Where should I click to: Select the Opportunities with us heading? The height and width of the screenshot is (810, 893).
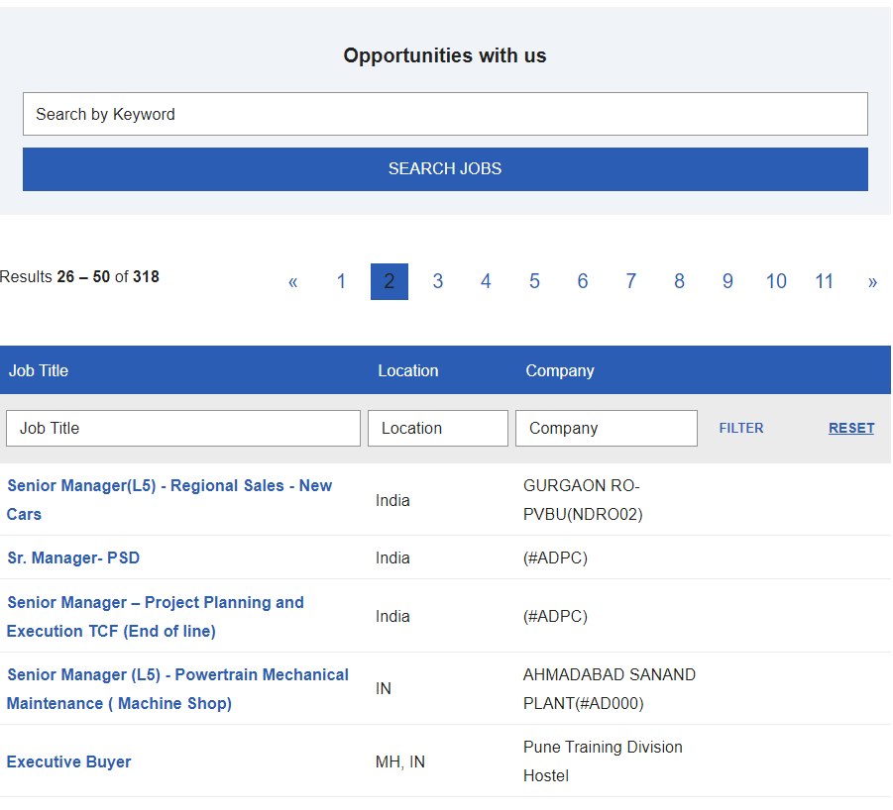(445, 55)
